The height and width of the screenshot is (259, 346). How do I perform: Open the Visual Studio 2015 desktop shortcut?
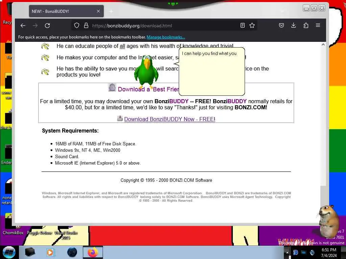tap(66, 232)
